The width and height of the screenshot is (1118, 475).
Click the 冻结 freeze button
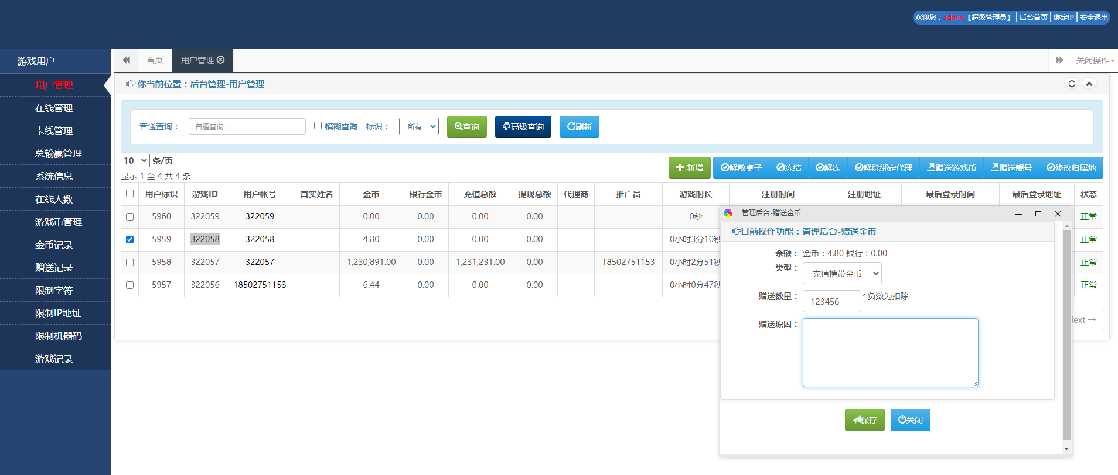click(789, 168)
